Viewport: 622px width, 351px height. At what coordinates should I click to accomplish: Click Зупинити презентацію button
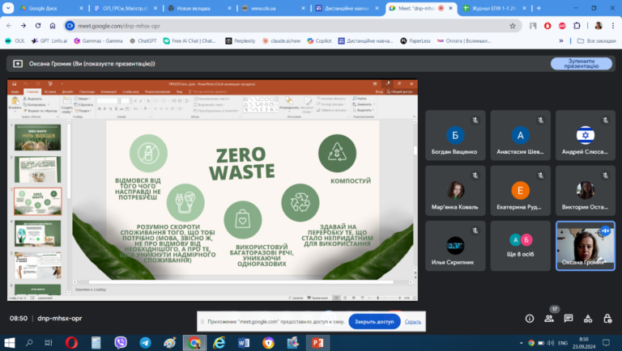[582, 64]
